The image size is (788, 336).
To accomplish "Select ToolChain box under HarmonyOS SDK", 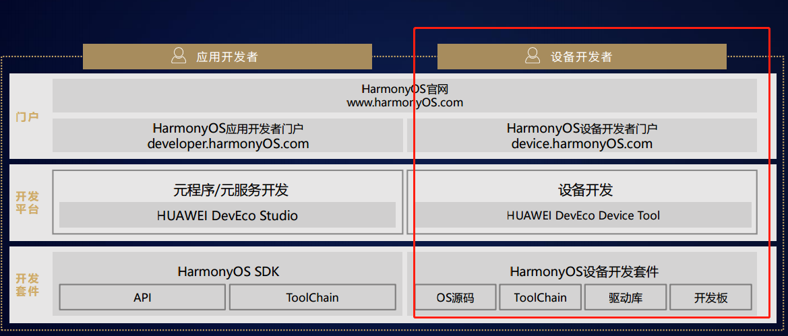I will (x=313, y=298).
